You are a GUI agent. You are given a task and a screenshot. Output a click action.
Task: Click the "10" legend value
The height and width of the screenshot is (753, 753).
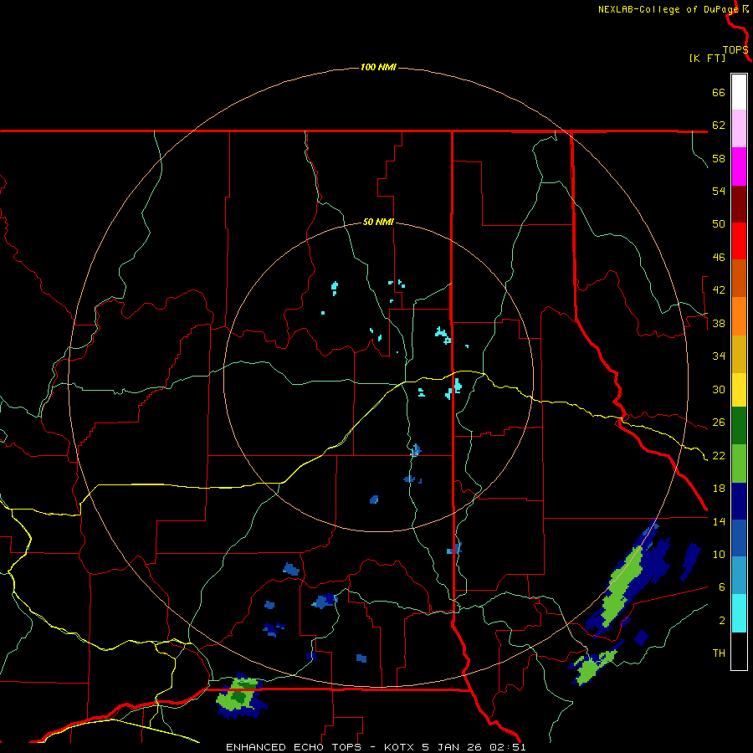(x=719, y=555)
